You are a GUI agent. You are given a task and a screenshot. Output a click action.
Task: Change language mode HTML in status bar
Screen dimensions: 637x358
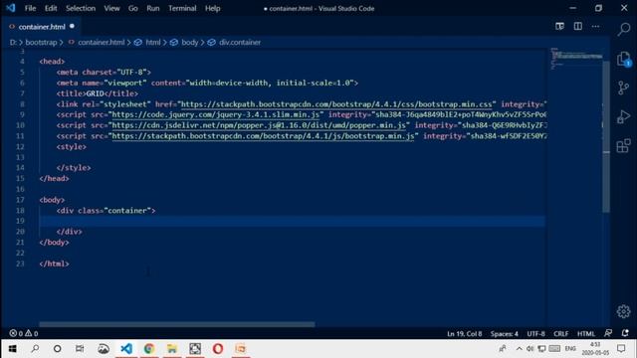point(586,334)
